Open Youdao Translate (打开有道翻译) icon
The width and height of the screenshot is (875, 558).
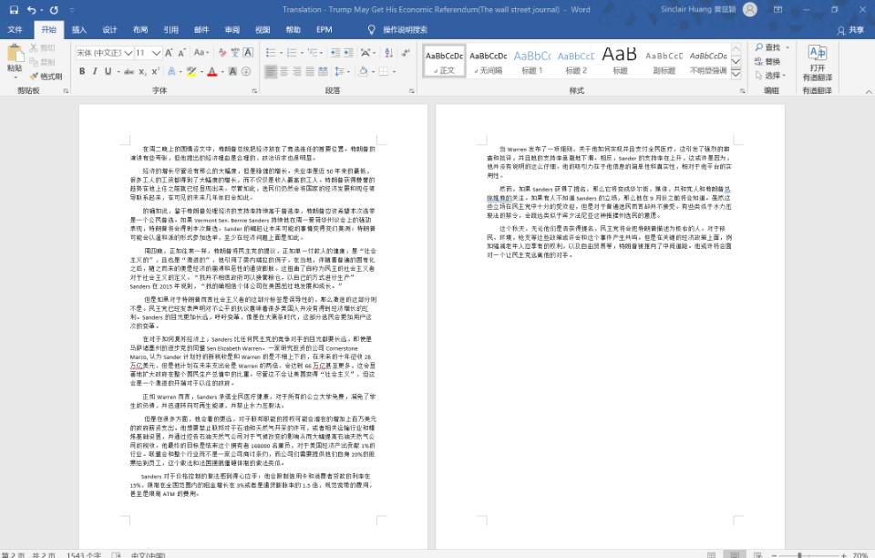(x=817, y=54)
